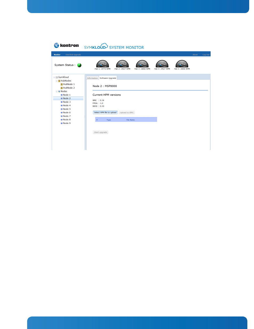Click the Nodes group icon
The height and width of the screenshot is (329, 254).
pos(59,91)
